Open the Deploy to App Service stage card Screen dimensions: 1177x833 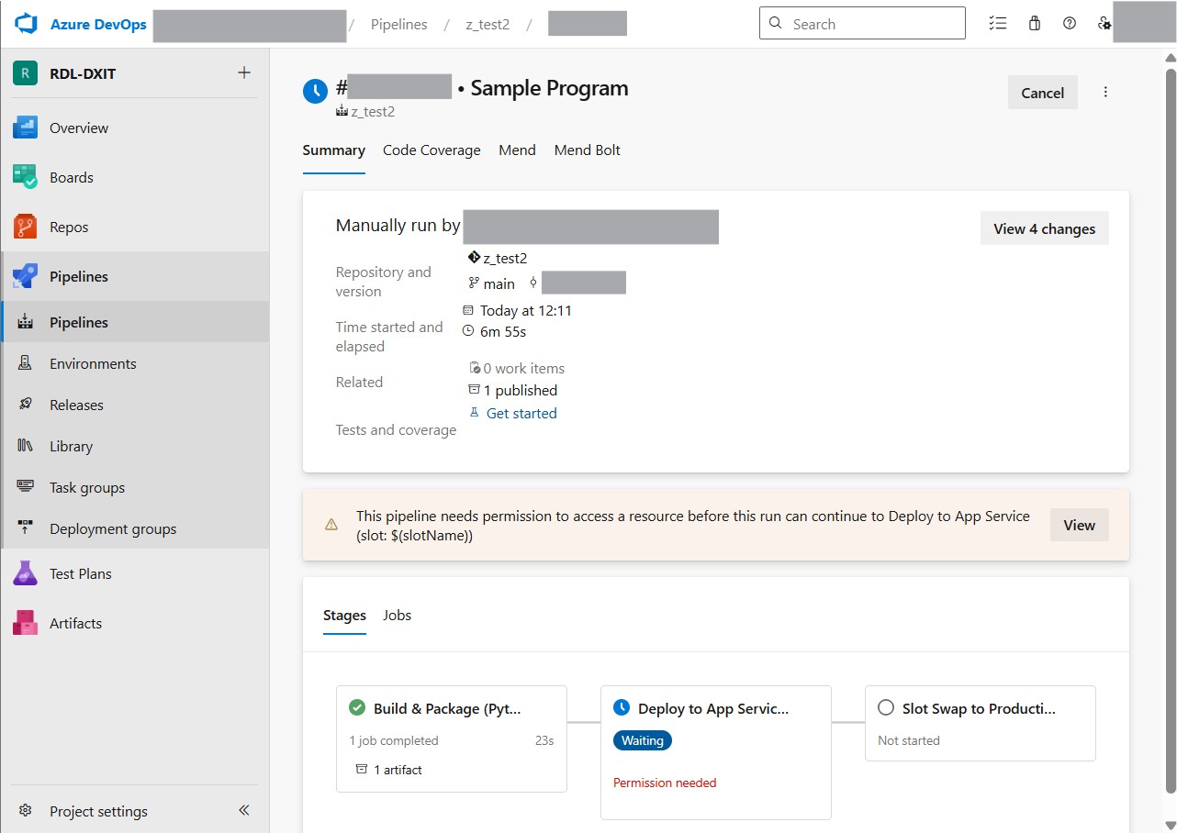click(716, 752)
